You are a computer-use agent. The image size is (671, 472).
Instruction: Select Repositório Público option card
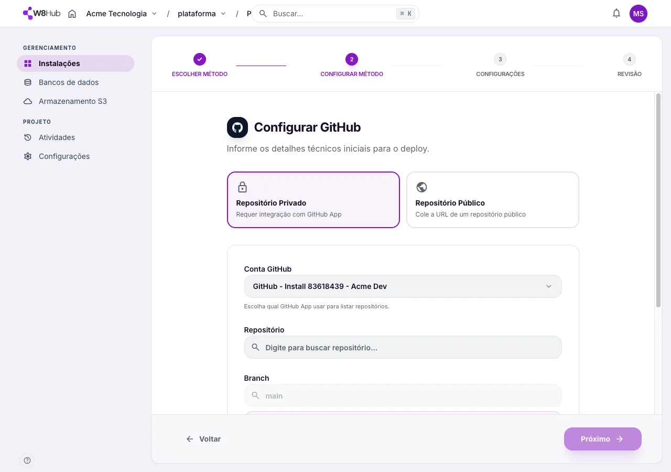[x=493, y=200]
